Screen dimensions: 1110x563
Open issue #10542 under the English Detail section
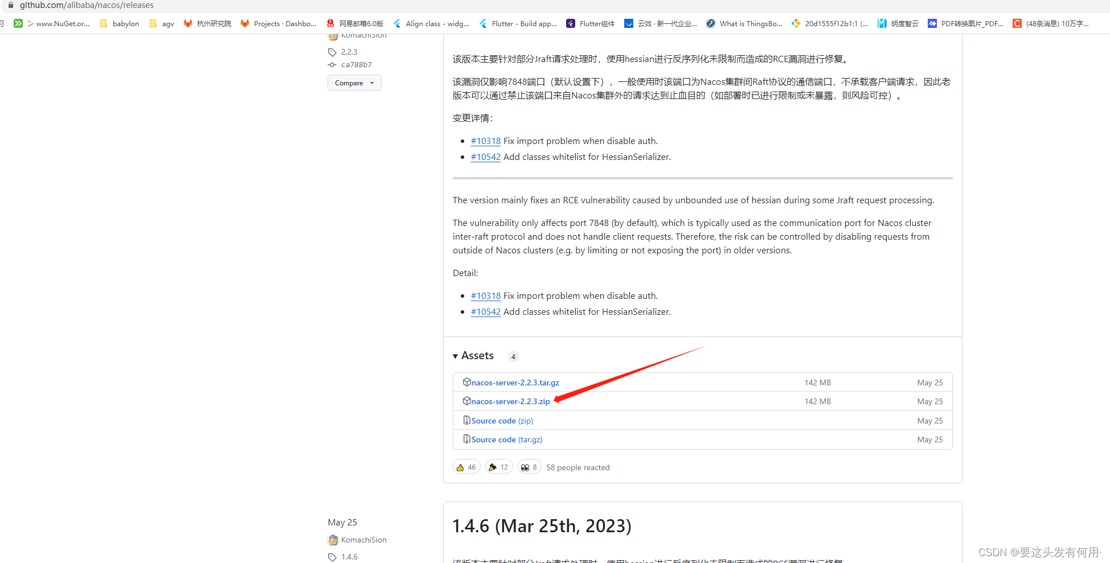coord(486,312)
